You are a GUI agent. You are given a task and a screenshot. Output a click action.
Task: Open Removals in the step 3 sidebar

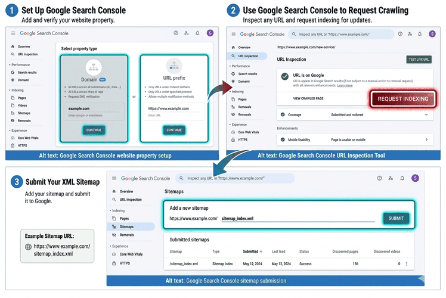[x=126, y=235]
